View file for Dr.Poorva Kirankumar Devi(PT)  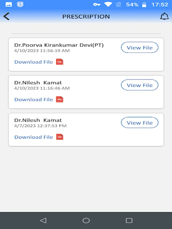pyautogui.click(x=140, y=48)
